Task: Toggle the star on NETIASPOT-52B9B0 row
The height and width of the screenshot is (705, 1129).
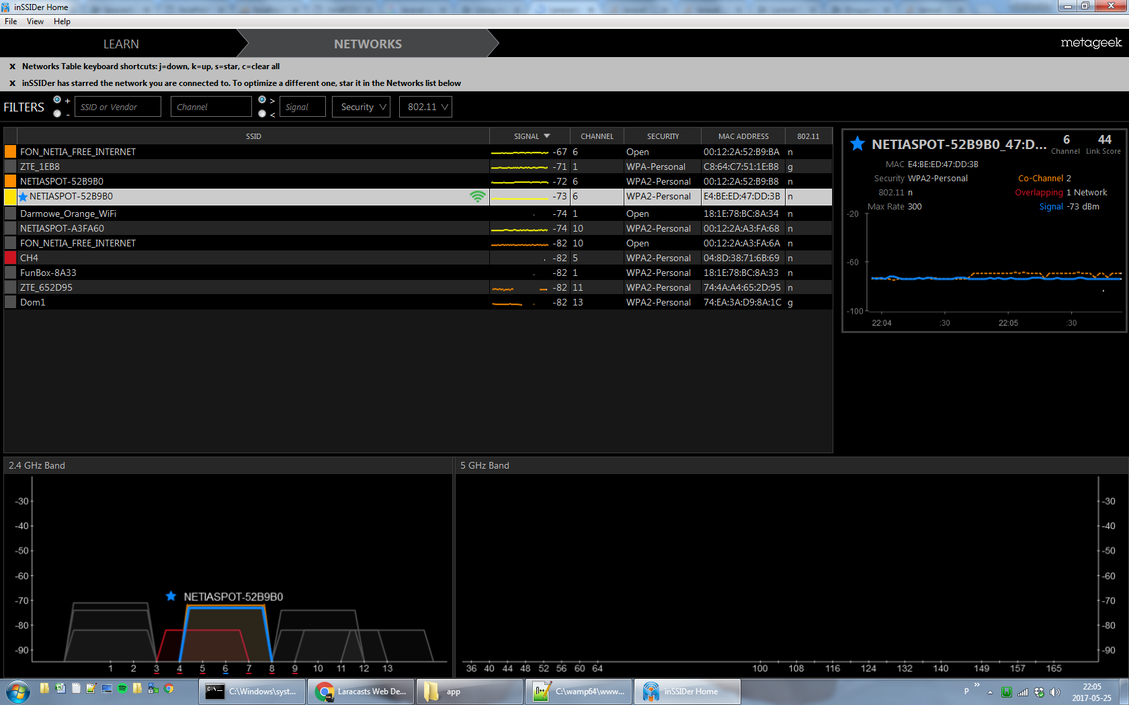Action: [24, 197]
